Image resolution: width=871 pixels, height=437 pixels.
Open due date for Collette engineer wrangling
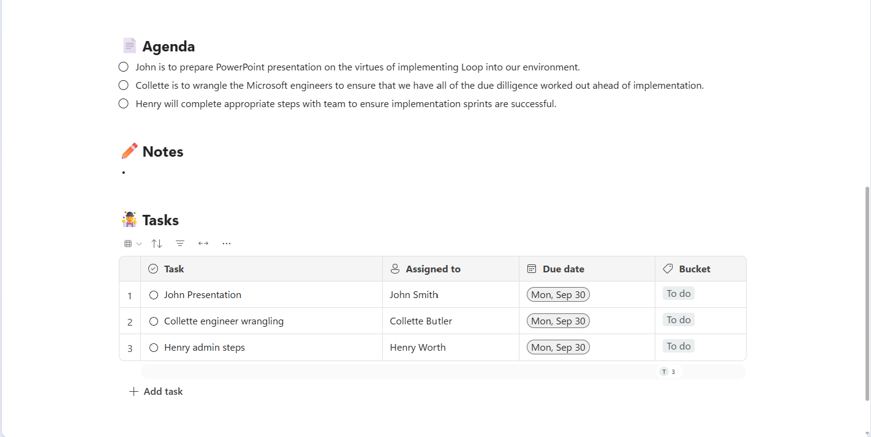point(558,321)
